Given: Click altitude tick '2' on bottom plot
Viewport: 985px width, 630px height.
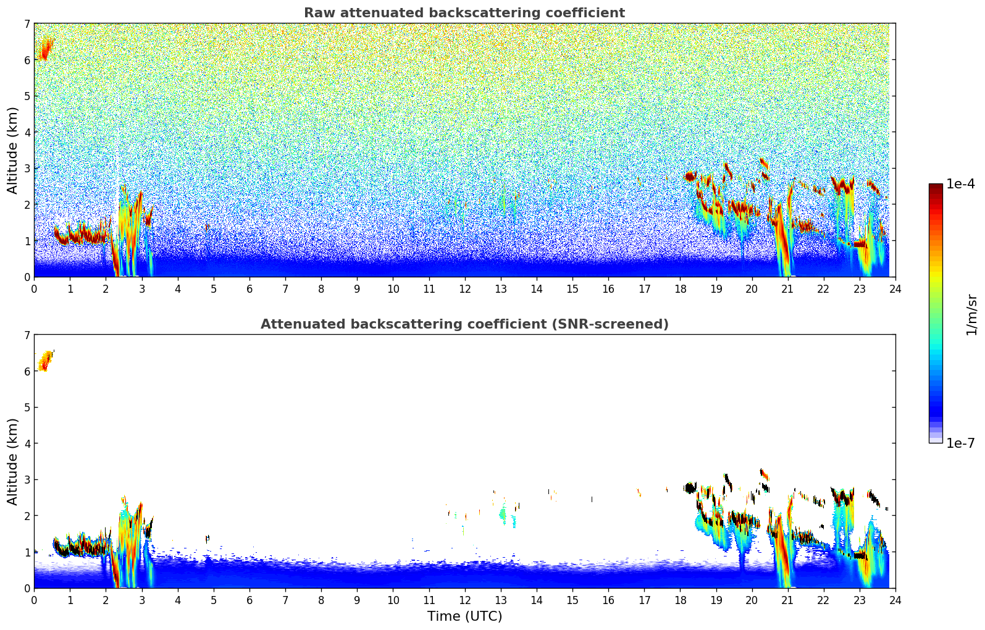Looking at the screenshot, I should (27, 516).
